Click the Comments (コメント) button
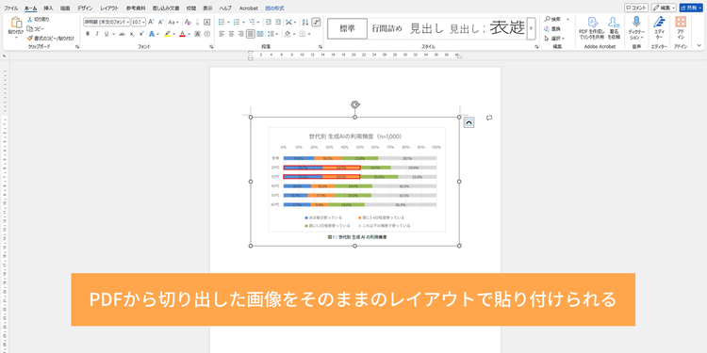The width and height of the screenshot is (707, 353). coord(636,8)
